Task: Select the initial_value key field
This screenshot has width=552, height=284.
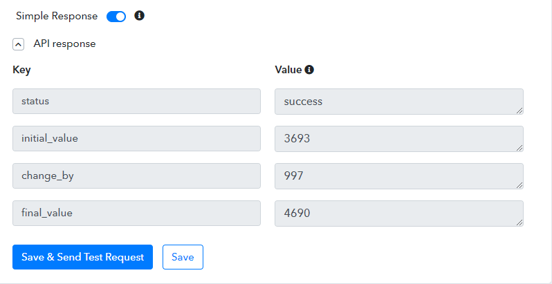Action: 136,138
